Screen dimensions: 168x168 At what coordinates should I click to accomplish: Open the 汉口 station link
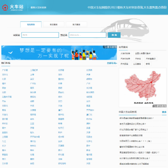pyautogui.click(x=60, y=101)
